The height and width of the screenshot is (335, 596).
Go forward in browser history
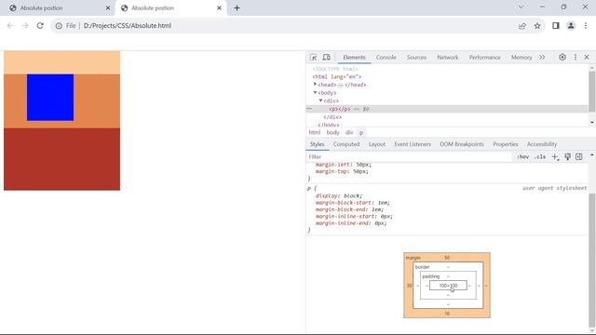[25, 26]
